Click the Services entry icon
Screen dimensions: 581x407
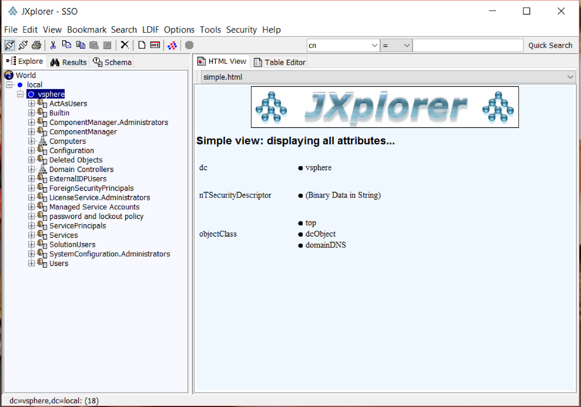click(x=42, y=235)
